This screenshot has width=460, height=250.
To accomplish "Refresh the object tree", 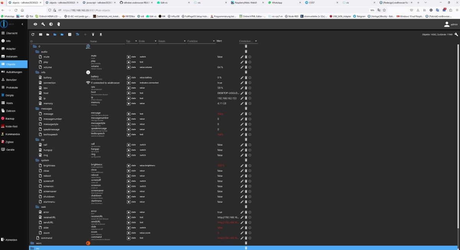I will [x=33, y=34].
